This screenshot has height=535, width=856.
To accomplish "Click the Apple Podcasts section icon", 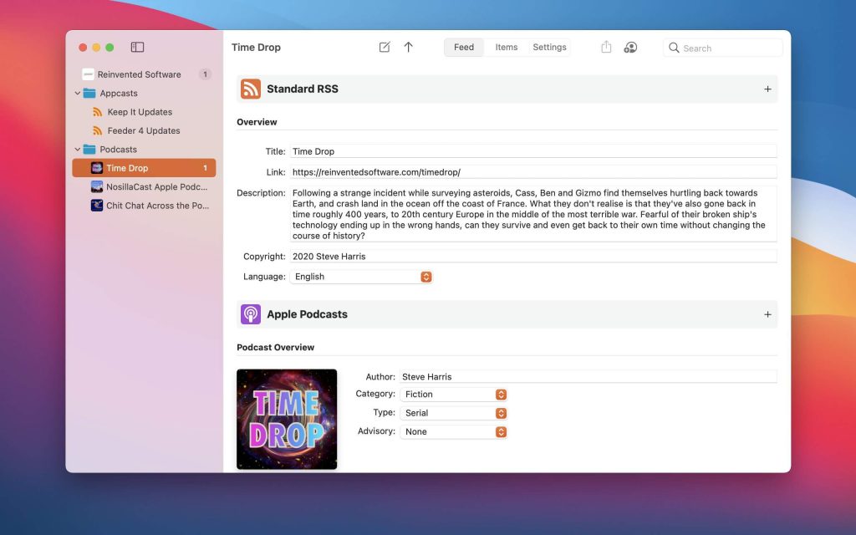I will point(251,313).
